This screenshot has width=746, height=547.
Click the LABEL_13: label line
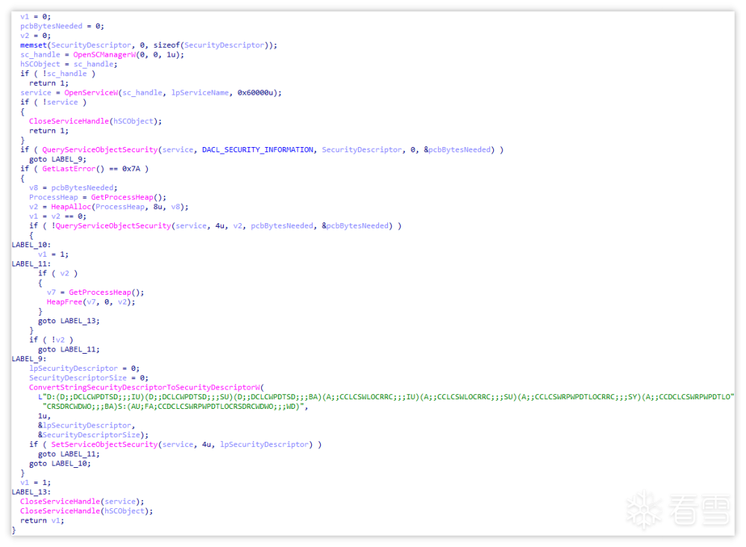(x=31, y=493)
